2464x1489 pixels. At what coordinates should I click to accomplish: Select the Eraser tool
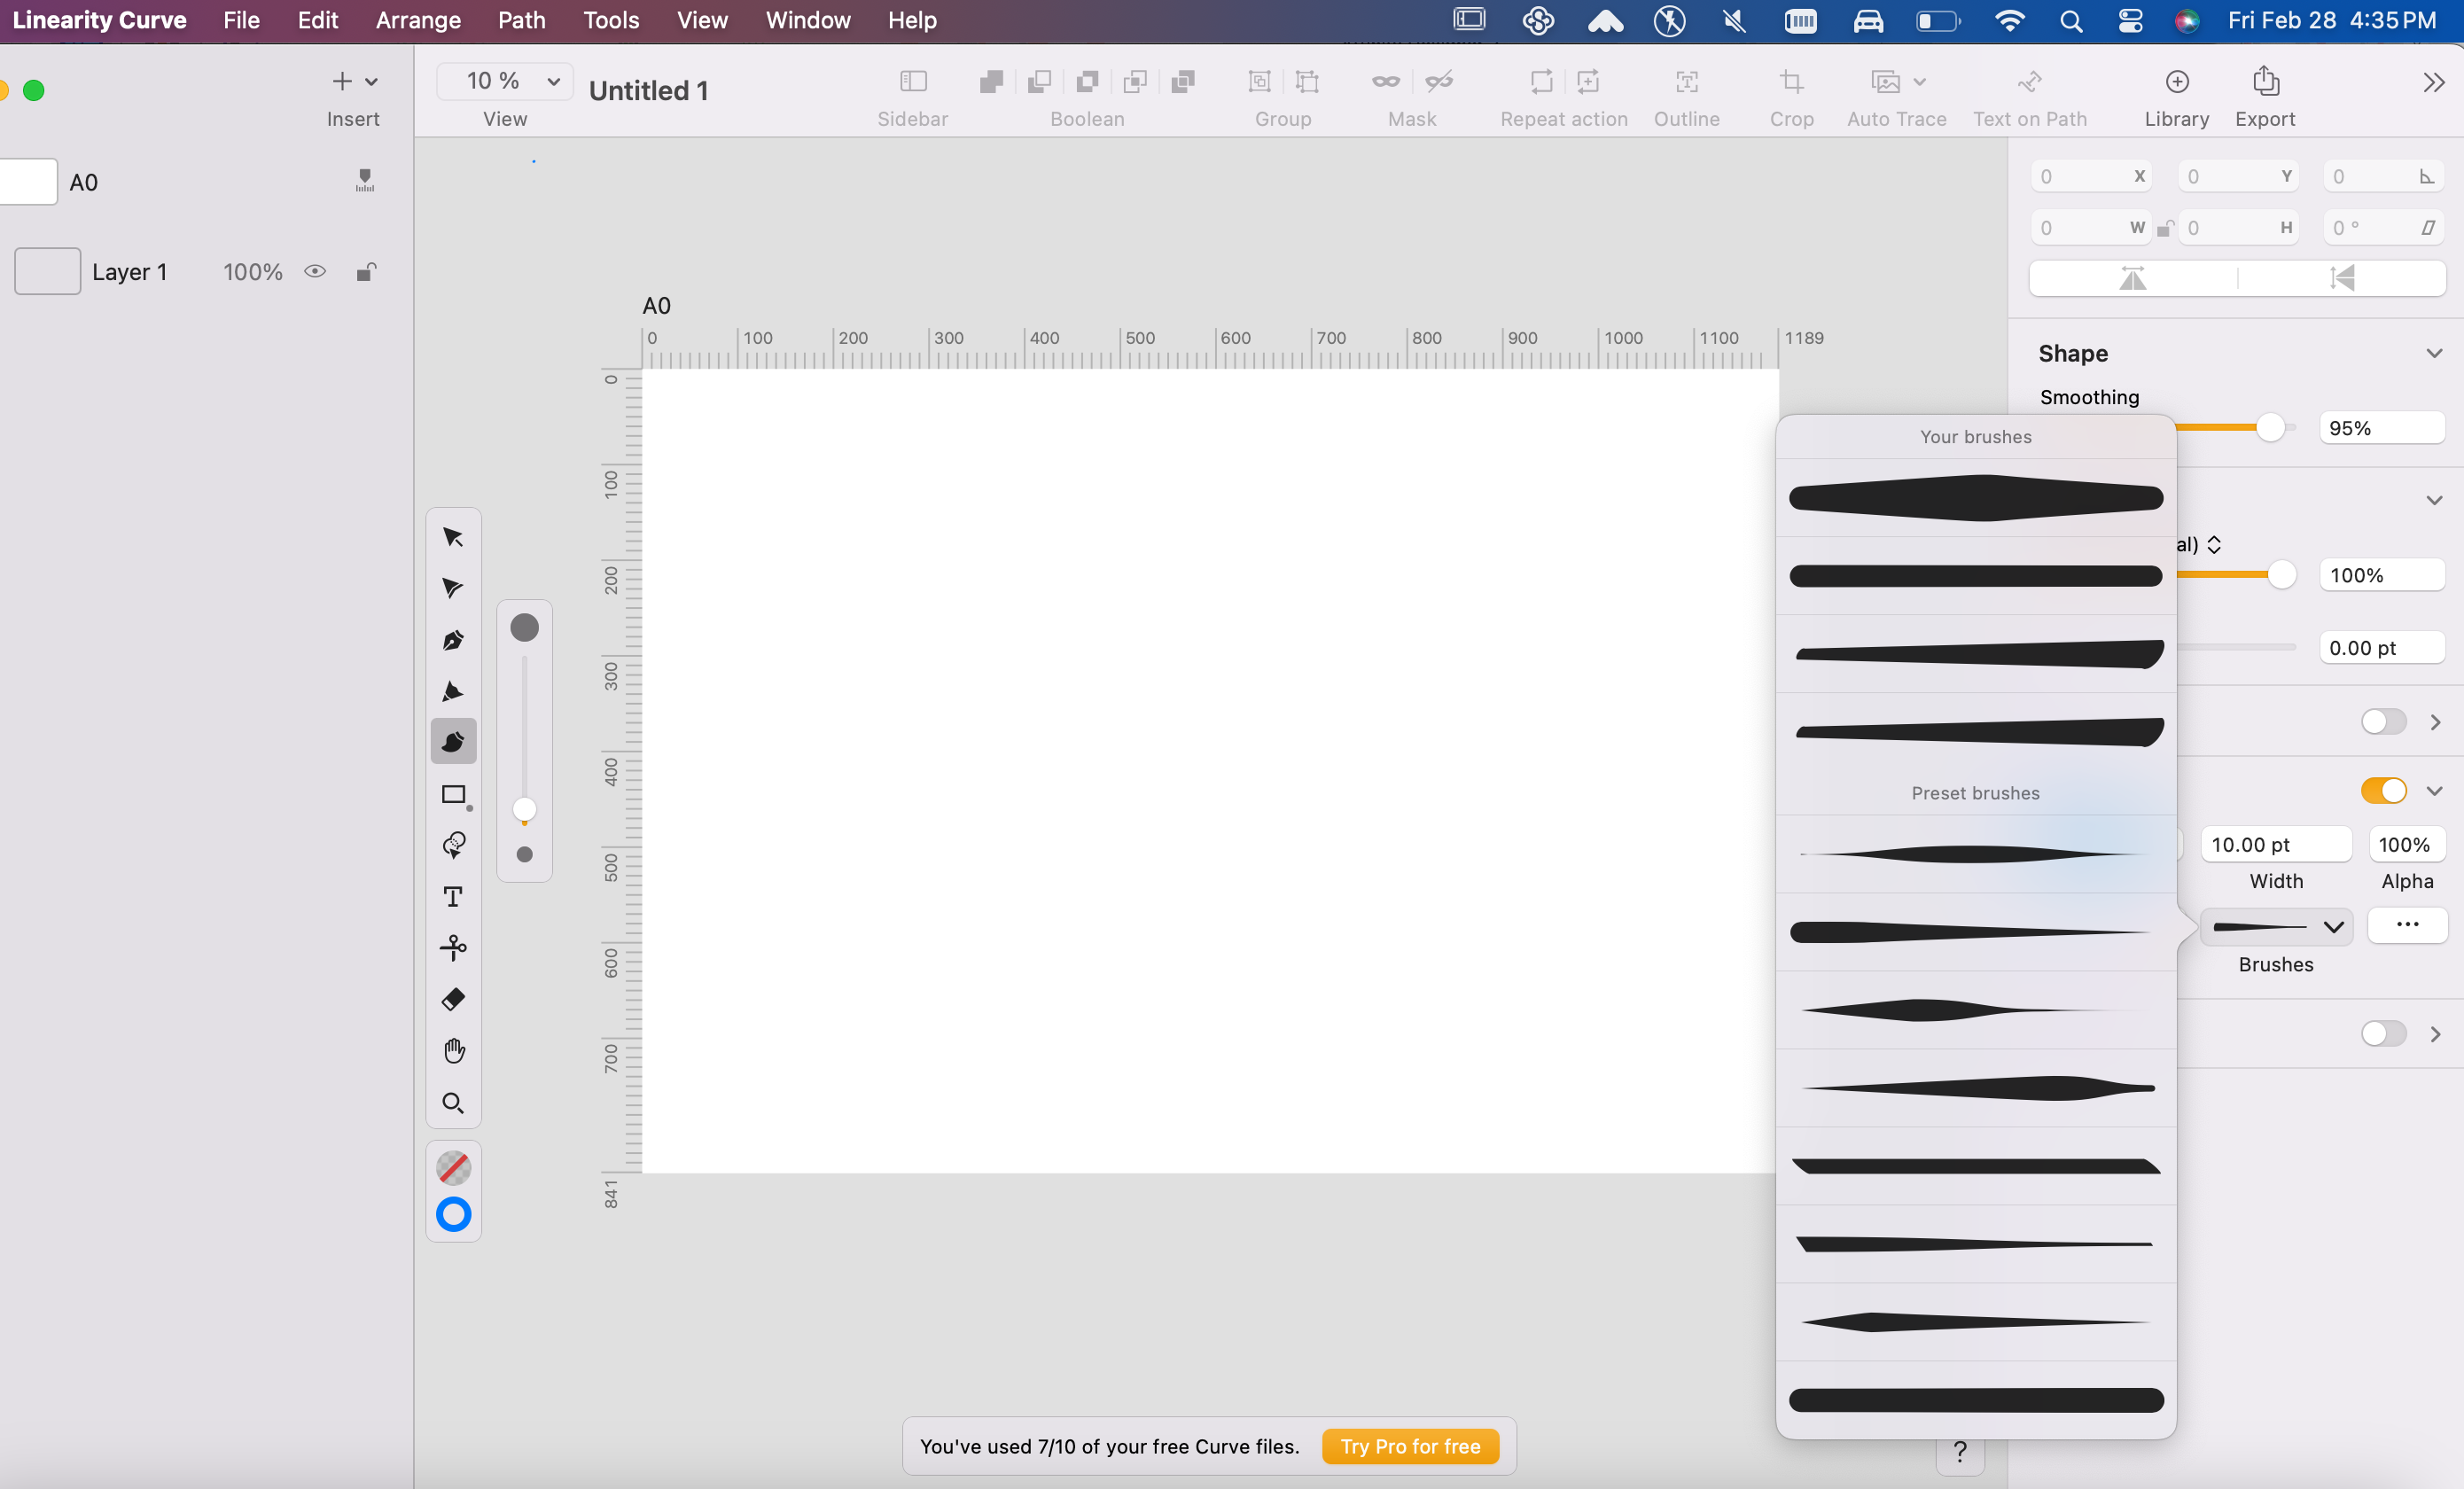453,999
